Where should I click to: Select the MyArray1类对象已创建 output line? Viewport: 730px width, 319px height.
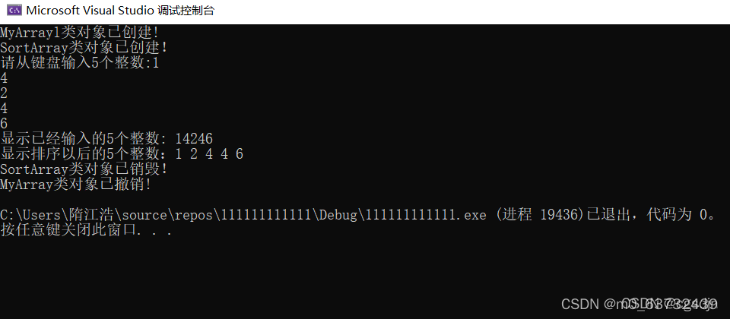(81, 33)
